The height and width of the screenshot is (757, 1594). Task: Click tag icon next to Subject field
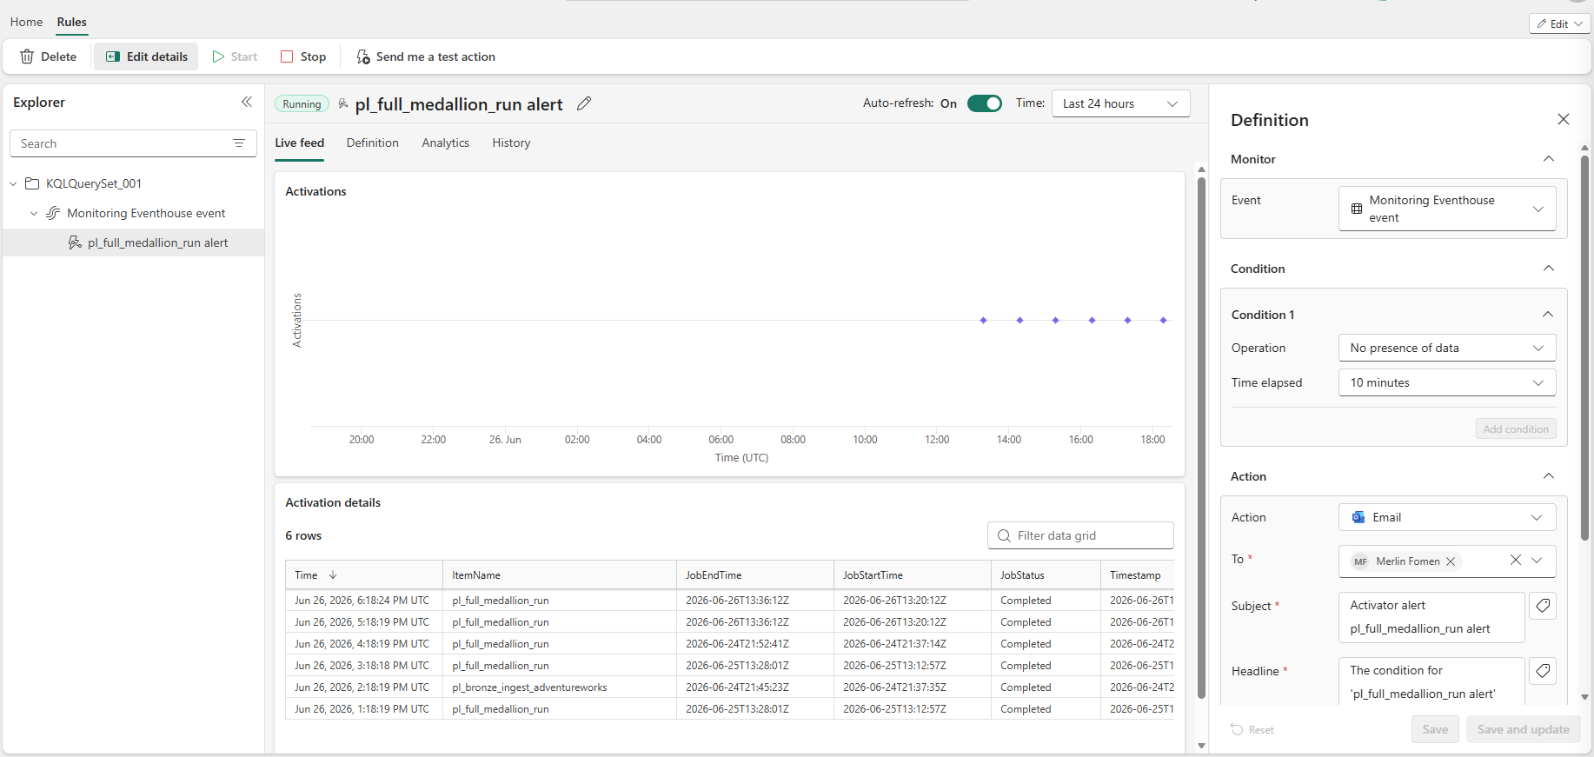point(1543,606)
